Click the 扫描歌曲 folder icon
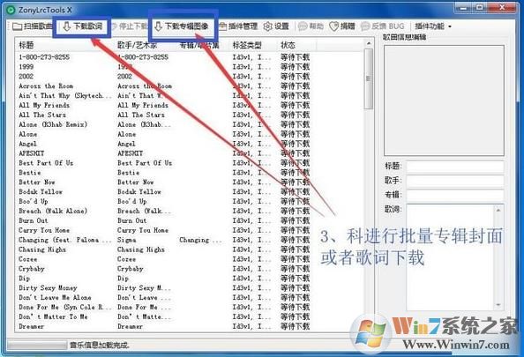The width and height of the screenshot is (524, 357). click(17, 26)
